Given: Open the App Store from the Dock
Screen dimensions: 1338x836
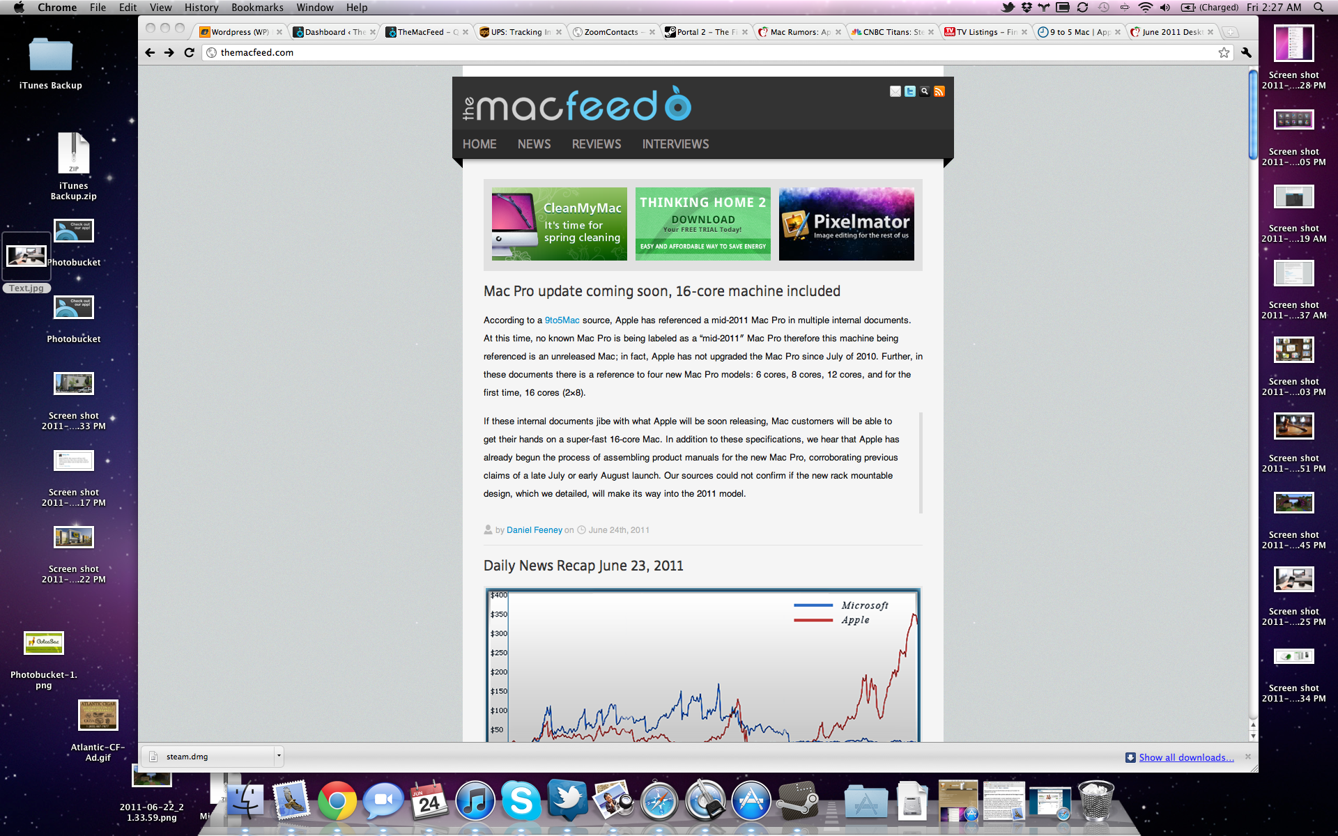Looking at the screenshot, I should coord(751,801).
